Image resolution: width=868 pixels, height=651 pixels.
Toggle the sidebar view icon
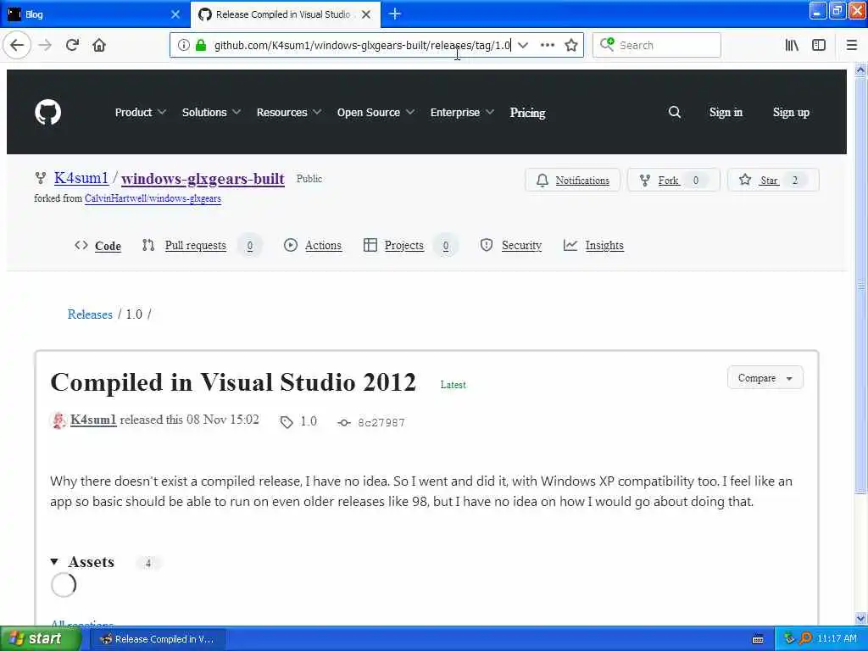pos(819,45)
